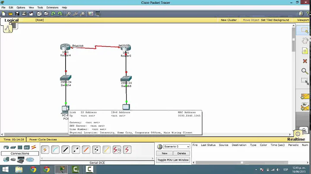
Task: Choose the Hubs device category
Action: (20, 147)
